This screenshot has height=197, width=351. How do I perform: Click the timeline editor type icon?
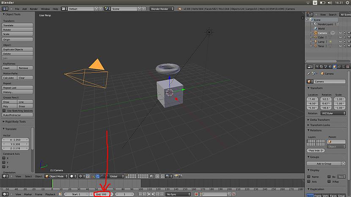point(5,194)
